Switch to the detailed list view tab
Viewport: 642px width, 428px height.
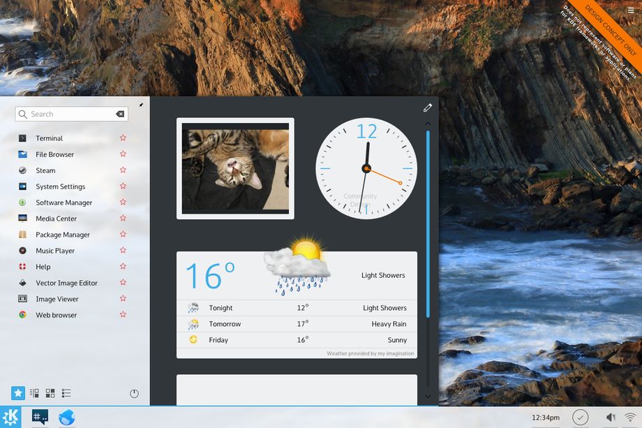[66, 393]
